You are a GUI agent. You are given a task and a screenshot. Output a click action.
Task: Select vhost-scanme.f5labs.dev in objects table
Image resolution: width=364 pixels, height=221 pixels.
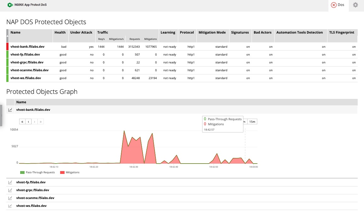pos(30,70)
